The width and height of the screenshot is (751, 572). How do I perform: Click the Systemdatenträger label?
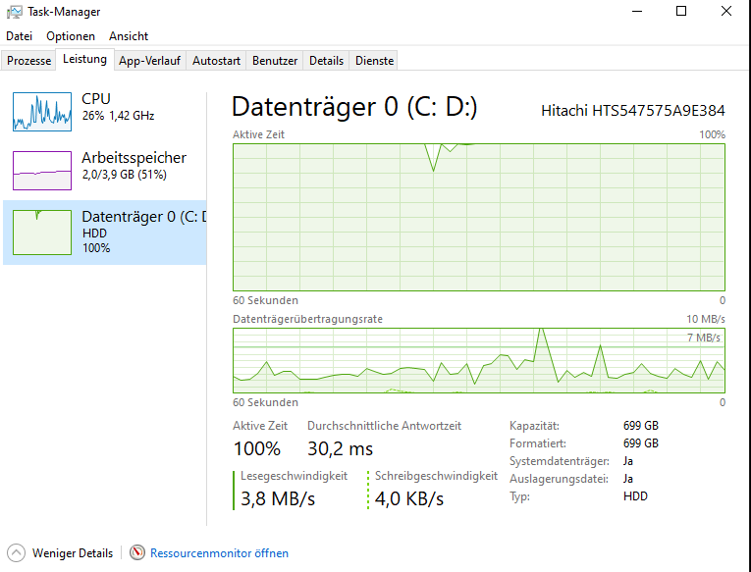click(559, 461)
